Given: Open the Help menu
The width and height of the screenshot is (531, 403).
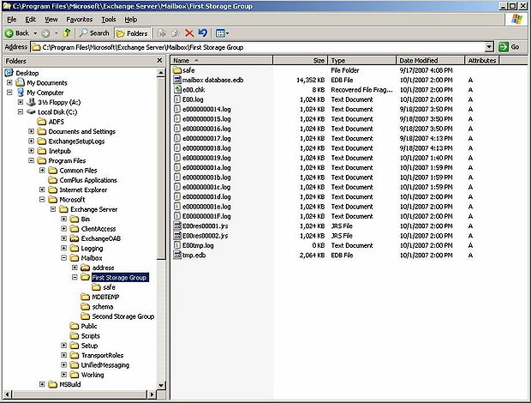Looking at the screenshot, I should [x=131, y=20].
